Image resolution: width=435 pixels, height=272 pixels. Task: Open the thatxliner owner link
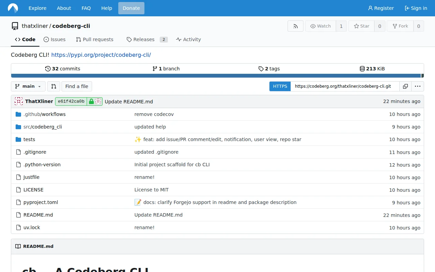pyautogui.click(x=35, y=26)
